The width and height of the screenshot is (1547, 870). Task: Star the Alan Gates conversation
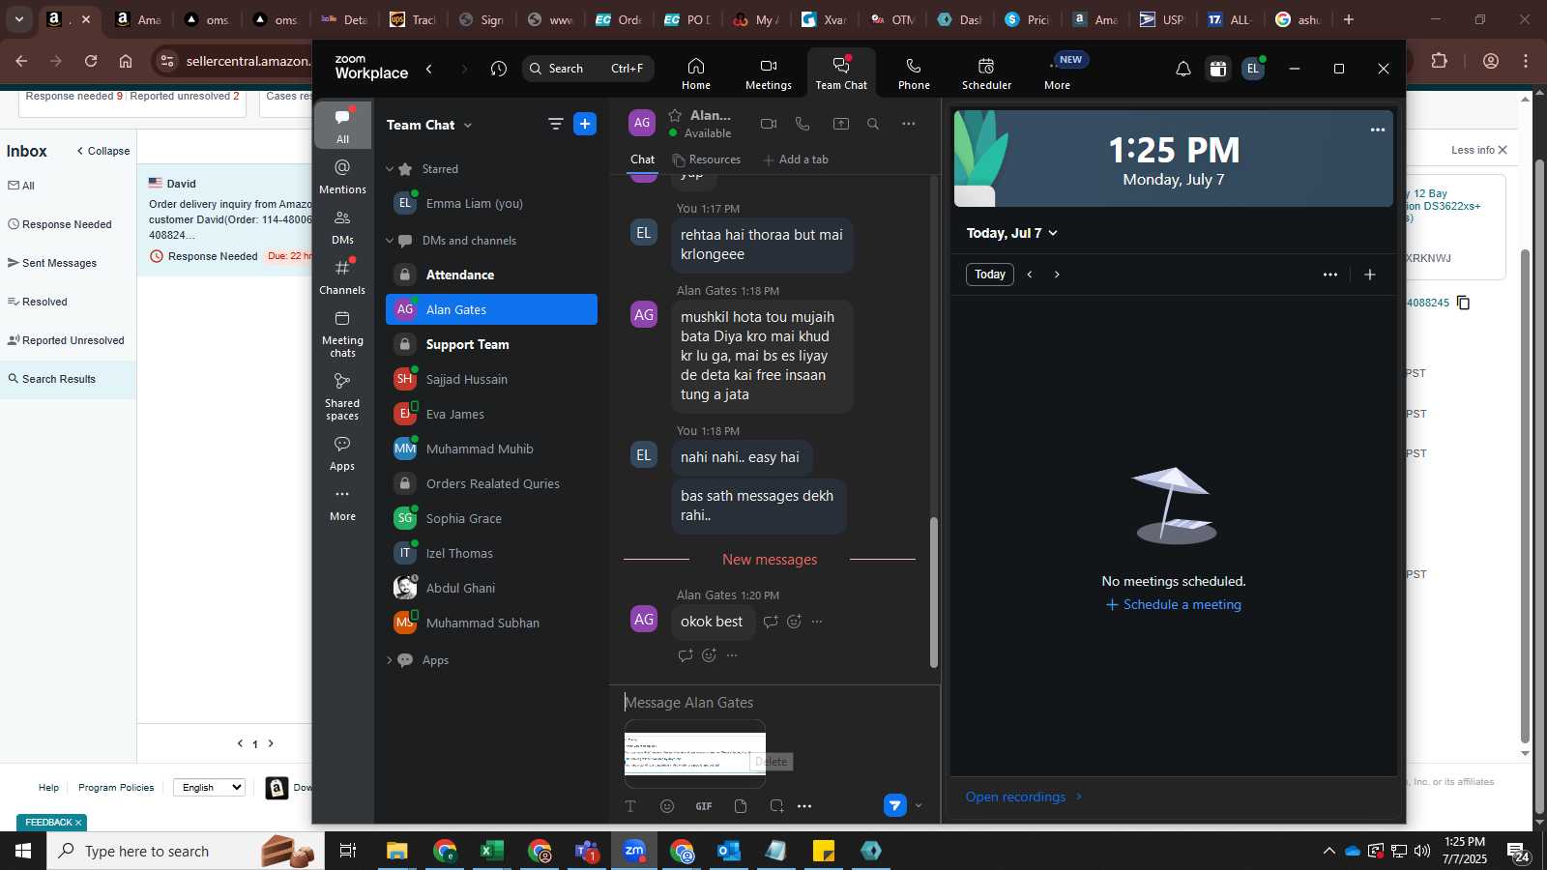(x=675, y=115)
